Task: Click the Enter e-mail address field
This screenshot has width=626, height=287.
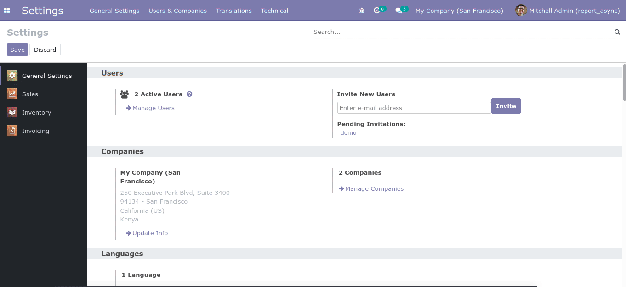Action: (414, 108)
